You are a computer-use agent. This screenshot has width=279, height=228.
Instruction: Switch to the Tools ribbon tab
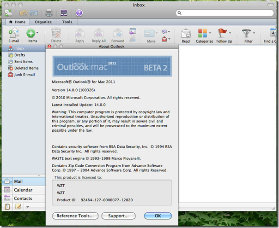coord(67,22)
